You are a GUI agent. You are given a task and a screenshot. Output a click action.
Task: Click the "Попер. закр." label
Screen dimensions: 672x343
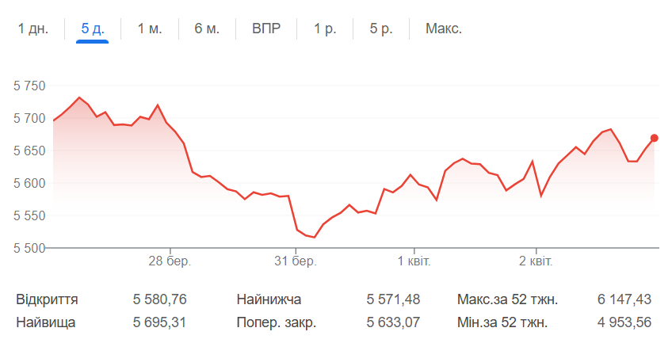click(x=276, y=323)
